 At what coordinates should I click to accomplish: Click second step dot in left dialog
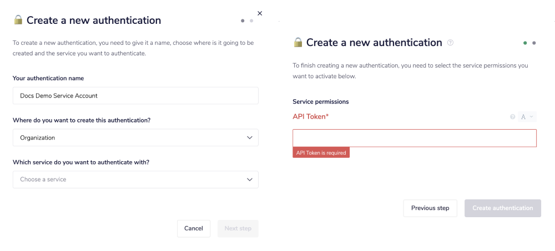pyautogui.click(x=251, y=21)
